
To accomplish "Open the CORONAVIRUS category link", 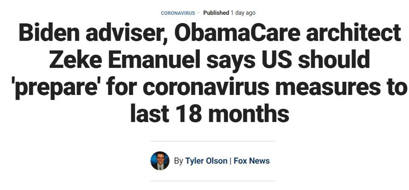I will tap(178, 13).
